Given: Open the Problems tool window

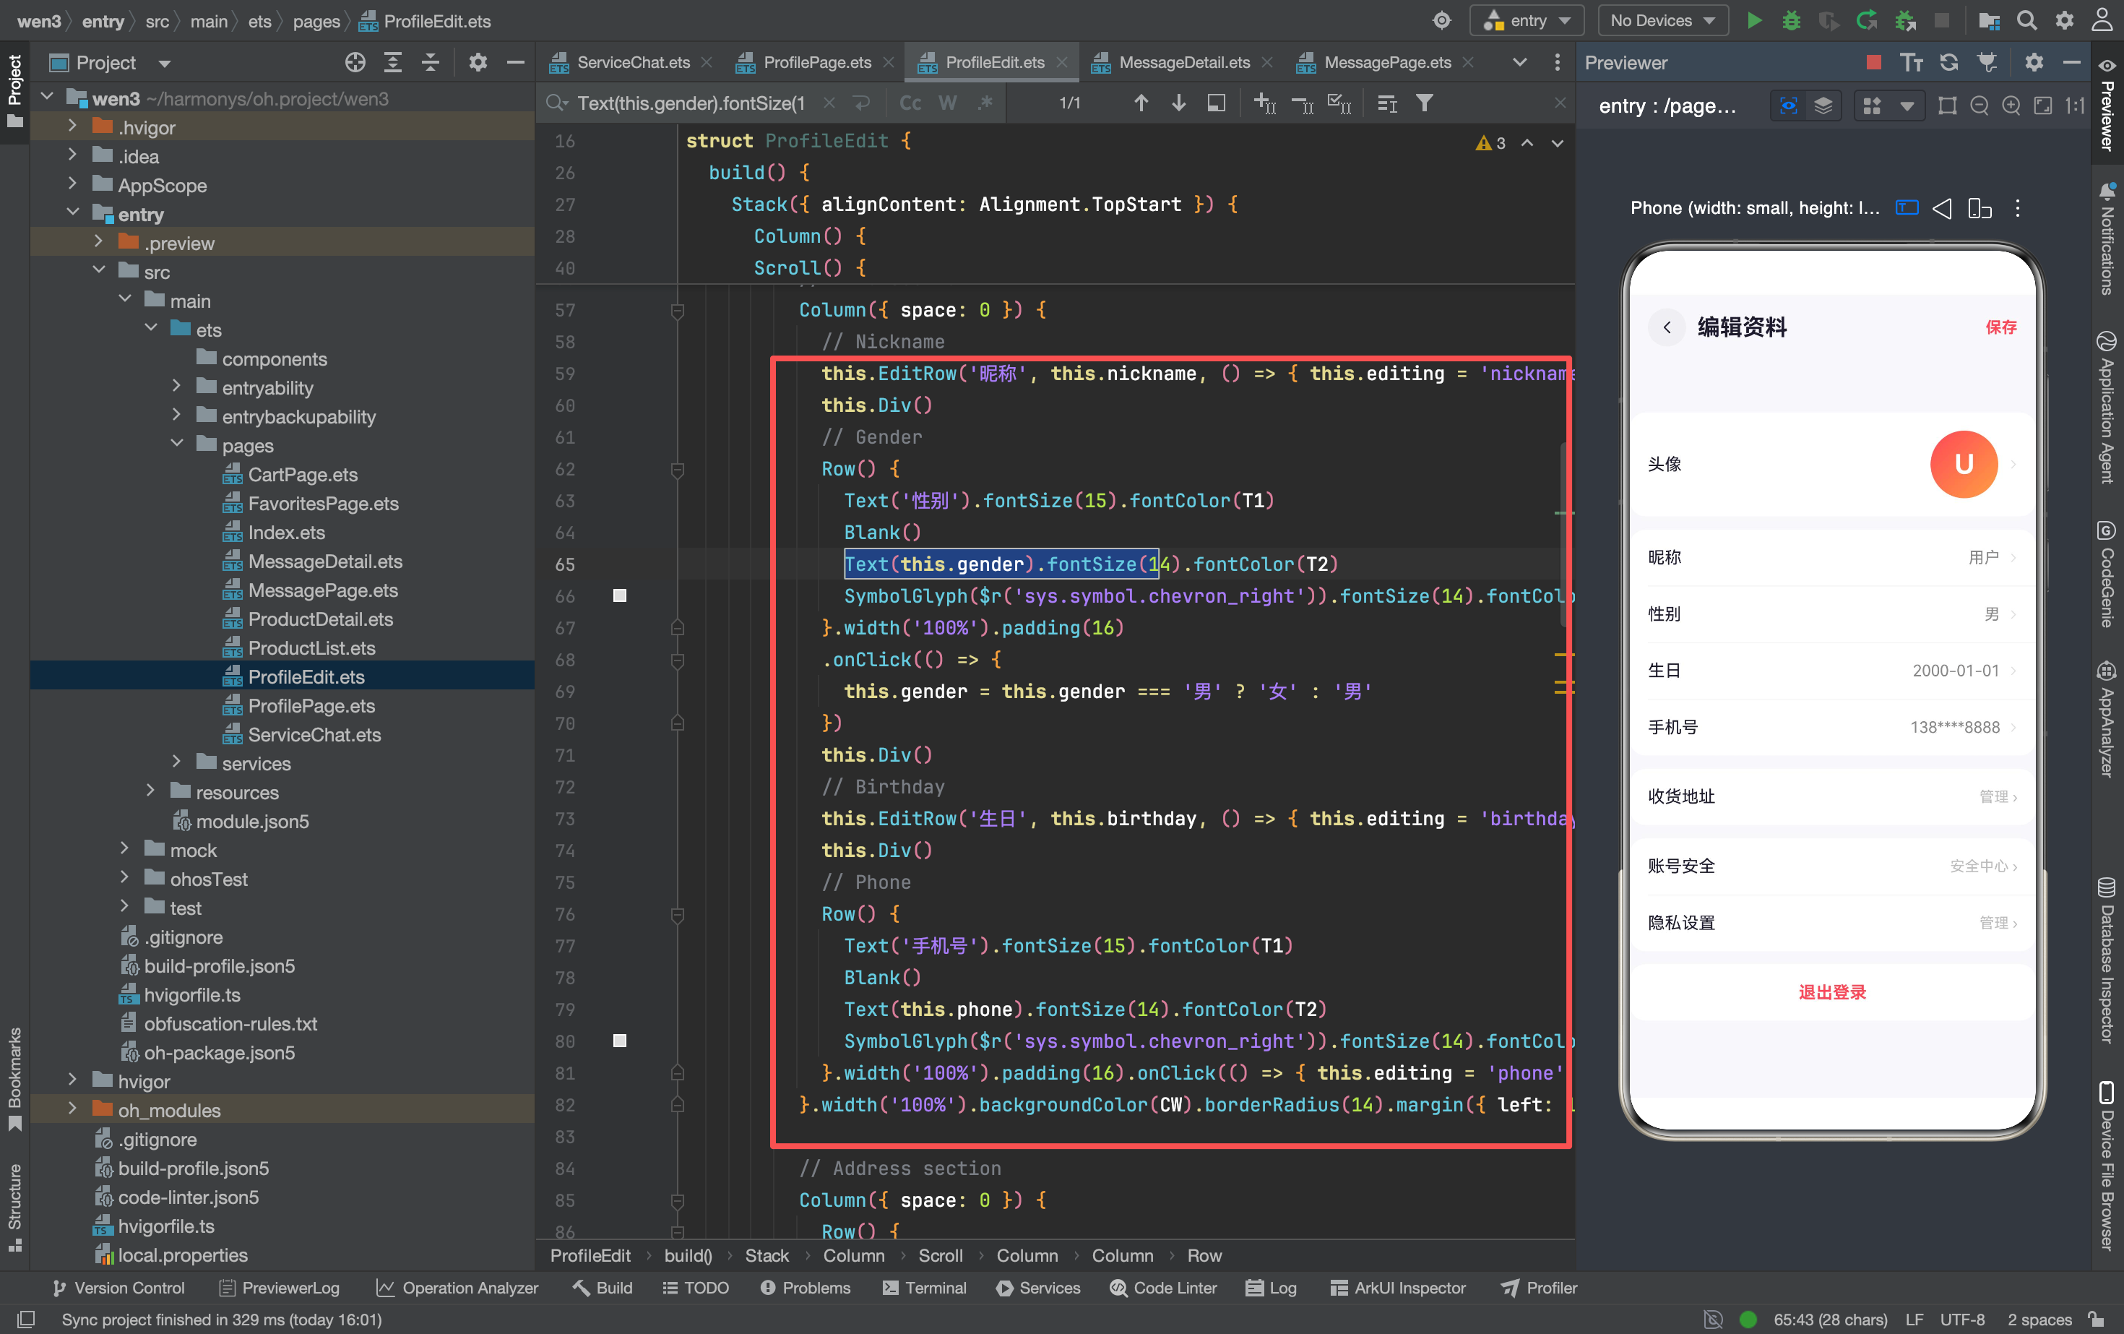Looking at the screenshot, I should pyautogui.click(x=806, y=1287).
